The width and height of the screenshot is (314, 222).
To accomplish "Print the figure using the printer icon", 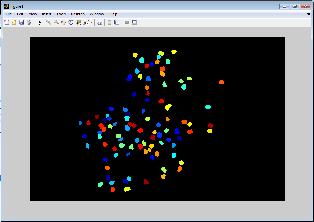I will tap(29, 22).
